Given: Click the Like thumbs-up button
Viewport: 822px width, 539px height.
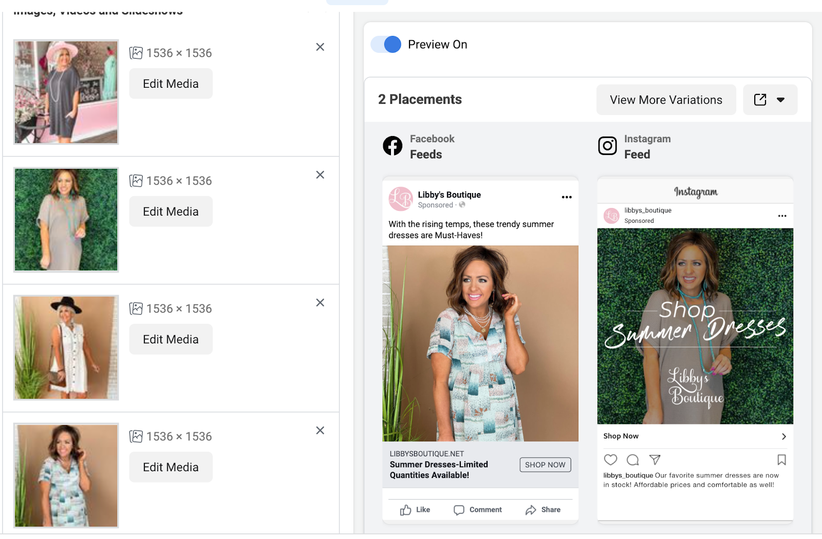Looking at the screenshot, I should [x=415, y=510].
